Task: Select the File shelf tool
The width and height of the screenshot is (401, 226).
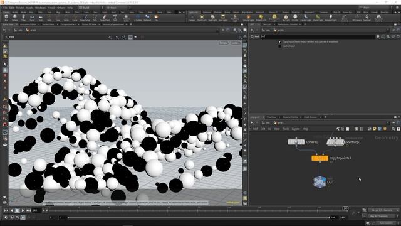Action: point(156,18)
